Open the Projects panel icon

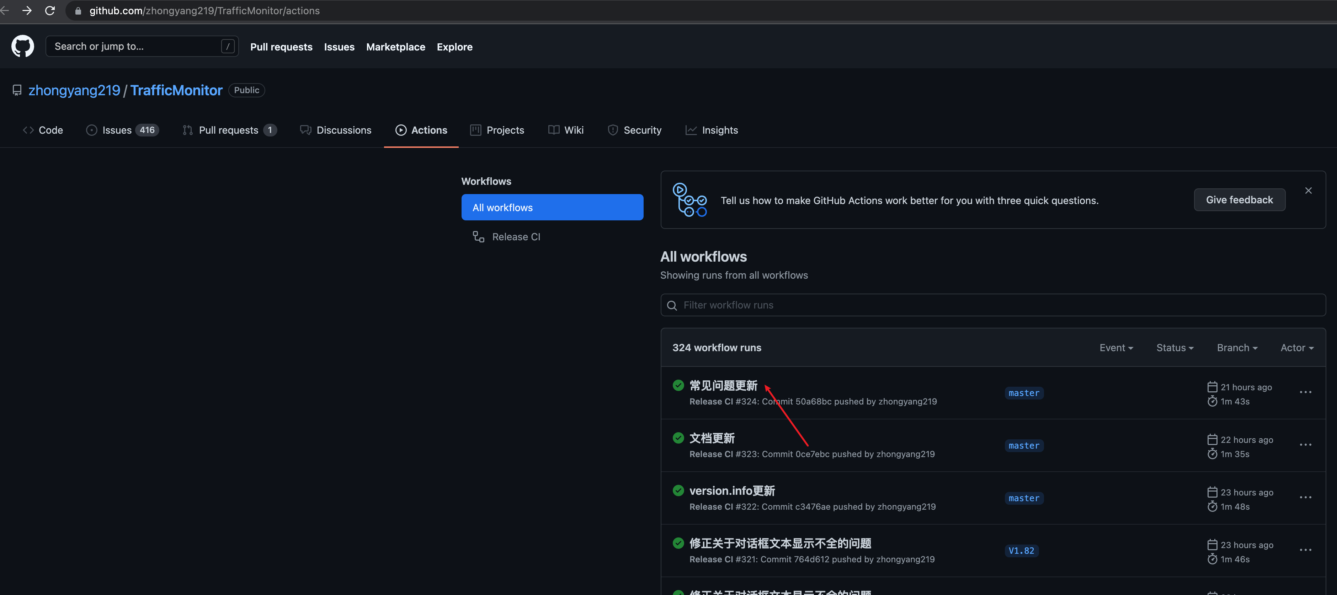475,130
